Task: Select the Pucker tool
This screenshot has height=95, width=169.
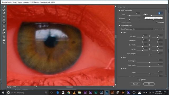Action: tap(4, 20)
